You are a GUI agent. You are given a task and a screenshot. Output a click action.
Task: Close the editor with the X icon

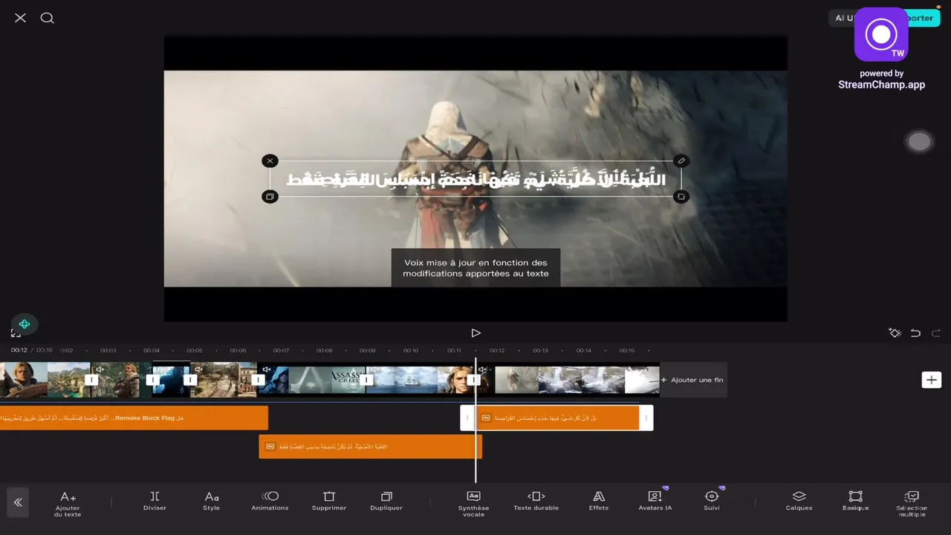(20, 18)
